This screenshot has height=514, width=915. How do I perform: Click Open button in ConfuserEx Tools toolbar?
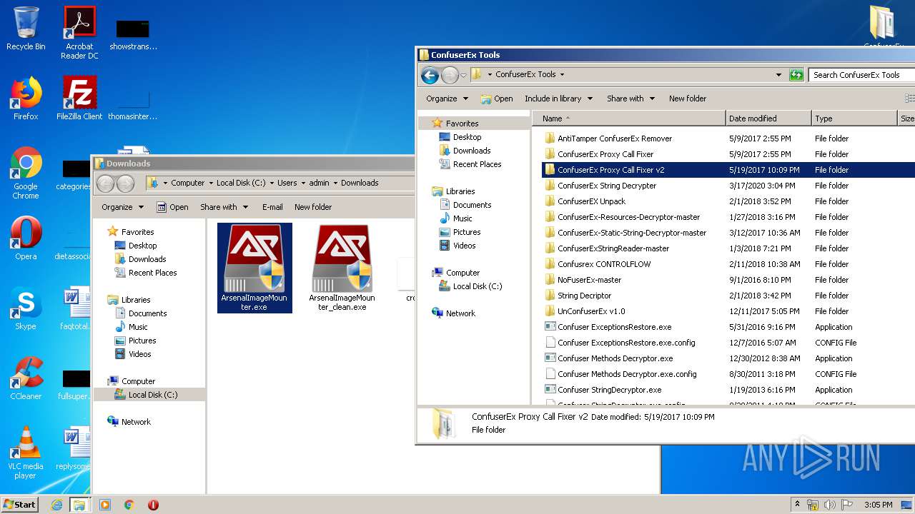(497, 99)
